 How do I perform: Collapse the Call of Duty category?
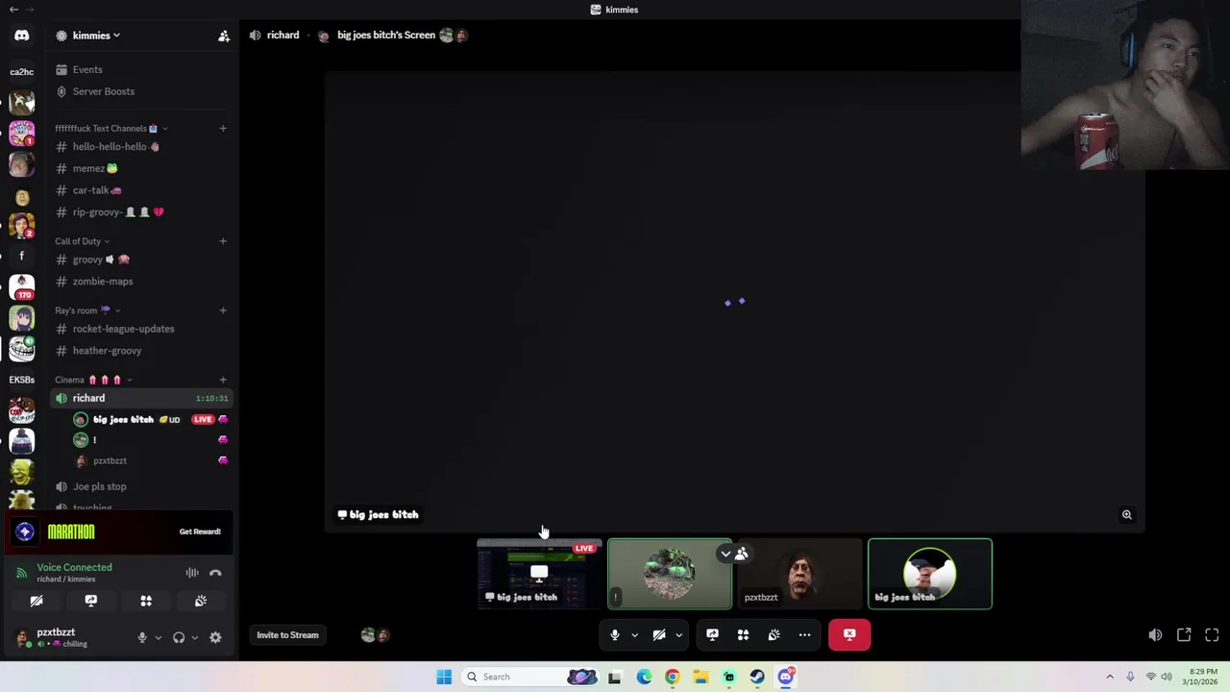coord(82,241)
